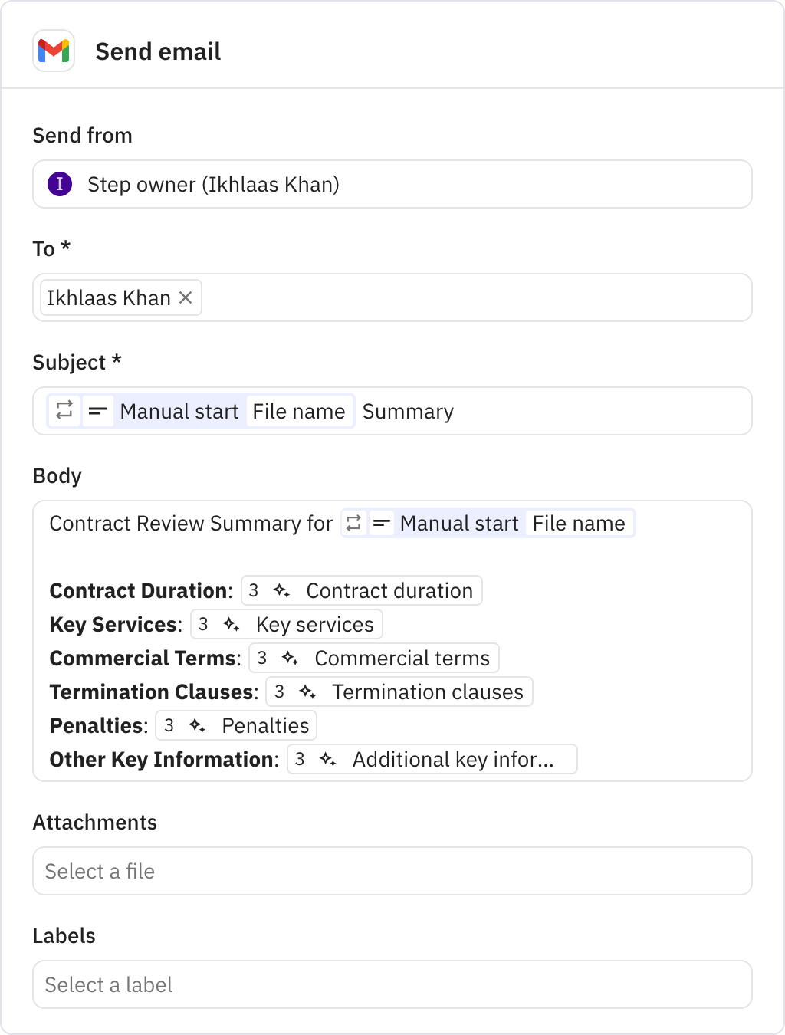This screenshot has height=1035, width=785.
Task: Click the AI sparkle icon beside Contract duration
Action: (281, 591)
